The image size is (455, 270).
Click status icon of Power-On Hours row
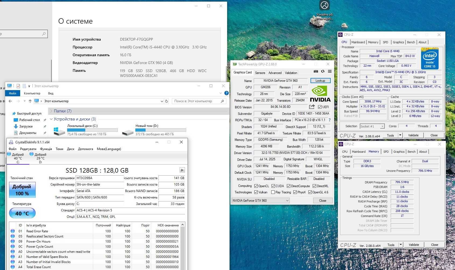coord(13,241)
